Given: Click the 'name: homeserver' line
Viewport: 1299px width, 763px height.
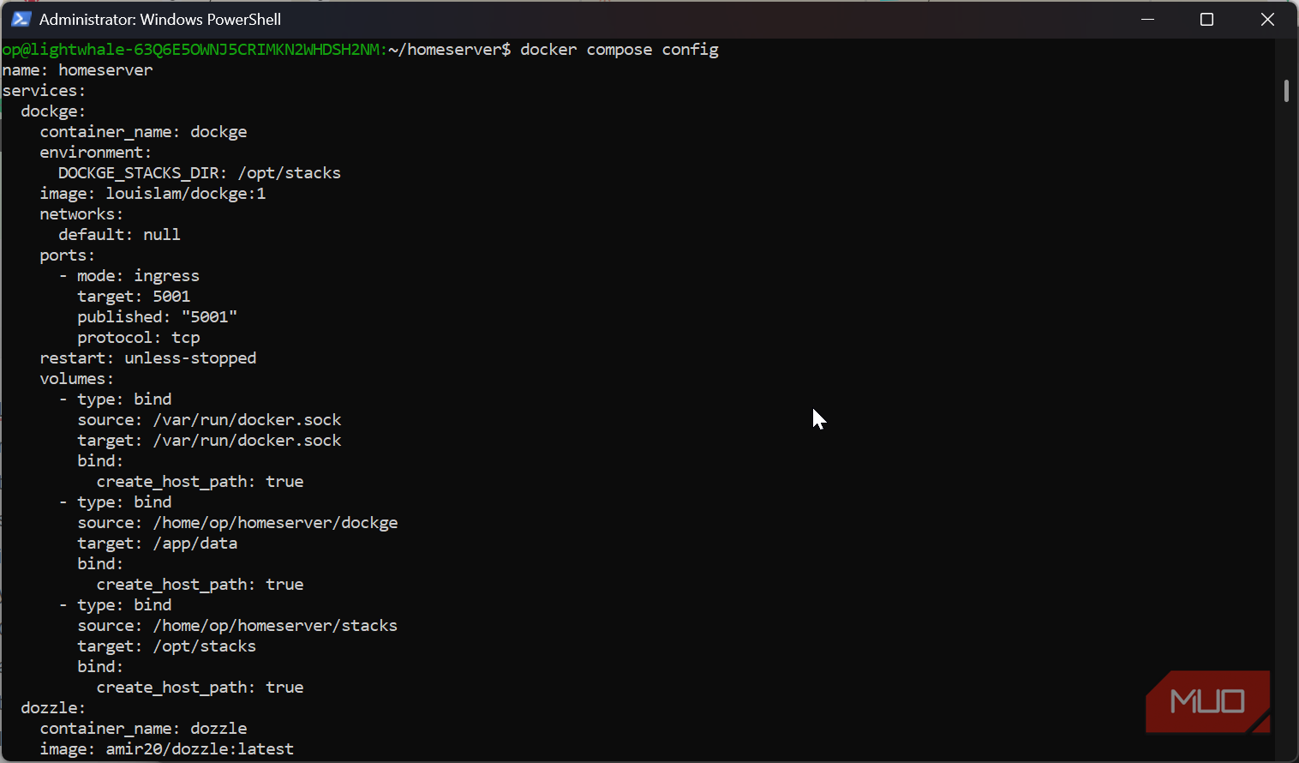Looking at the screenshot, I should pos(77,70).
